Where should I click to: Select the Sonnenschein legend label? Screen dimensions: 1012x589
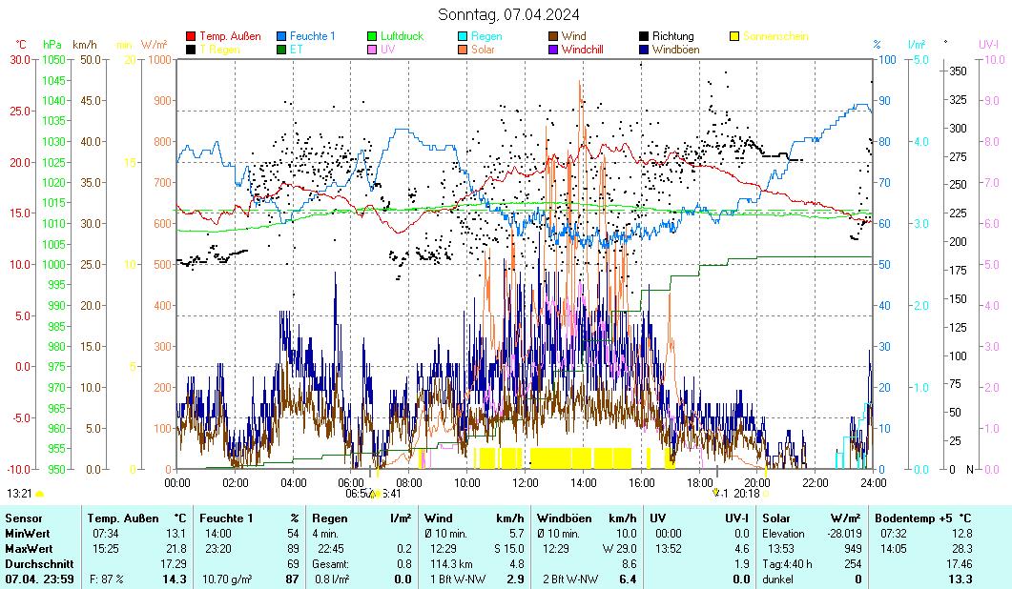coord(775,37)
